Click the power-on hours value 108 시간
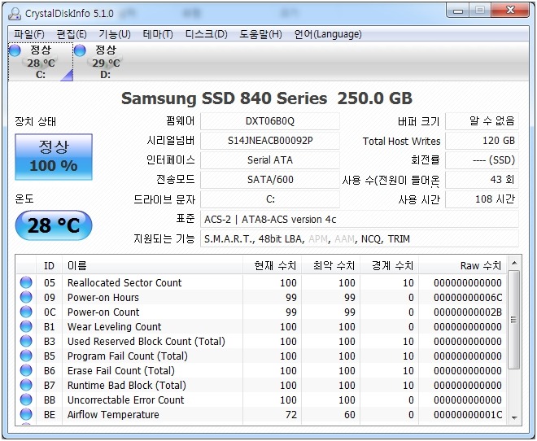 pyautogui.click(x=482, y=199)
